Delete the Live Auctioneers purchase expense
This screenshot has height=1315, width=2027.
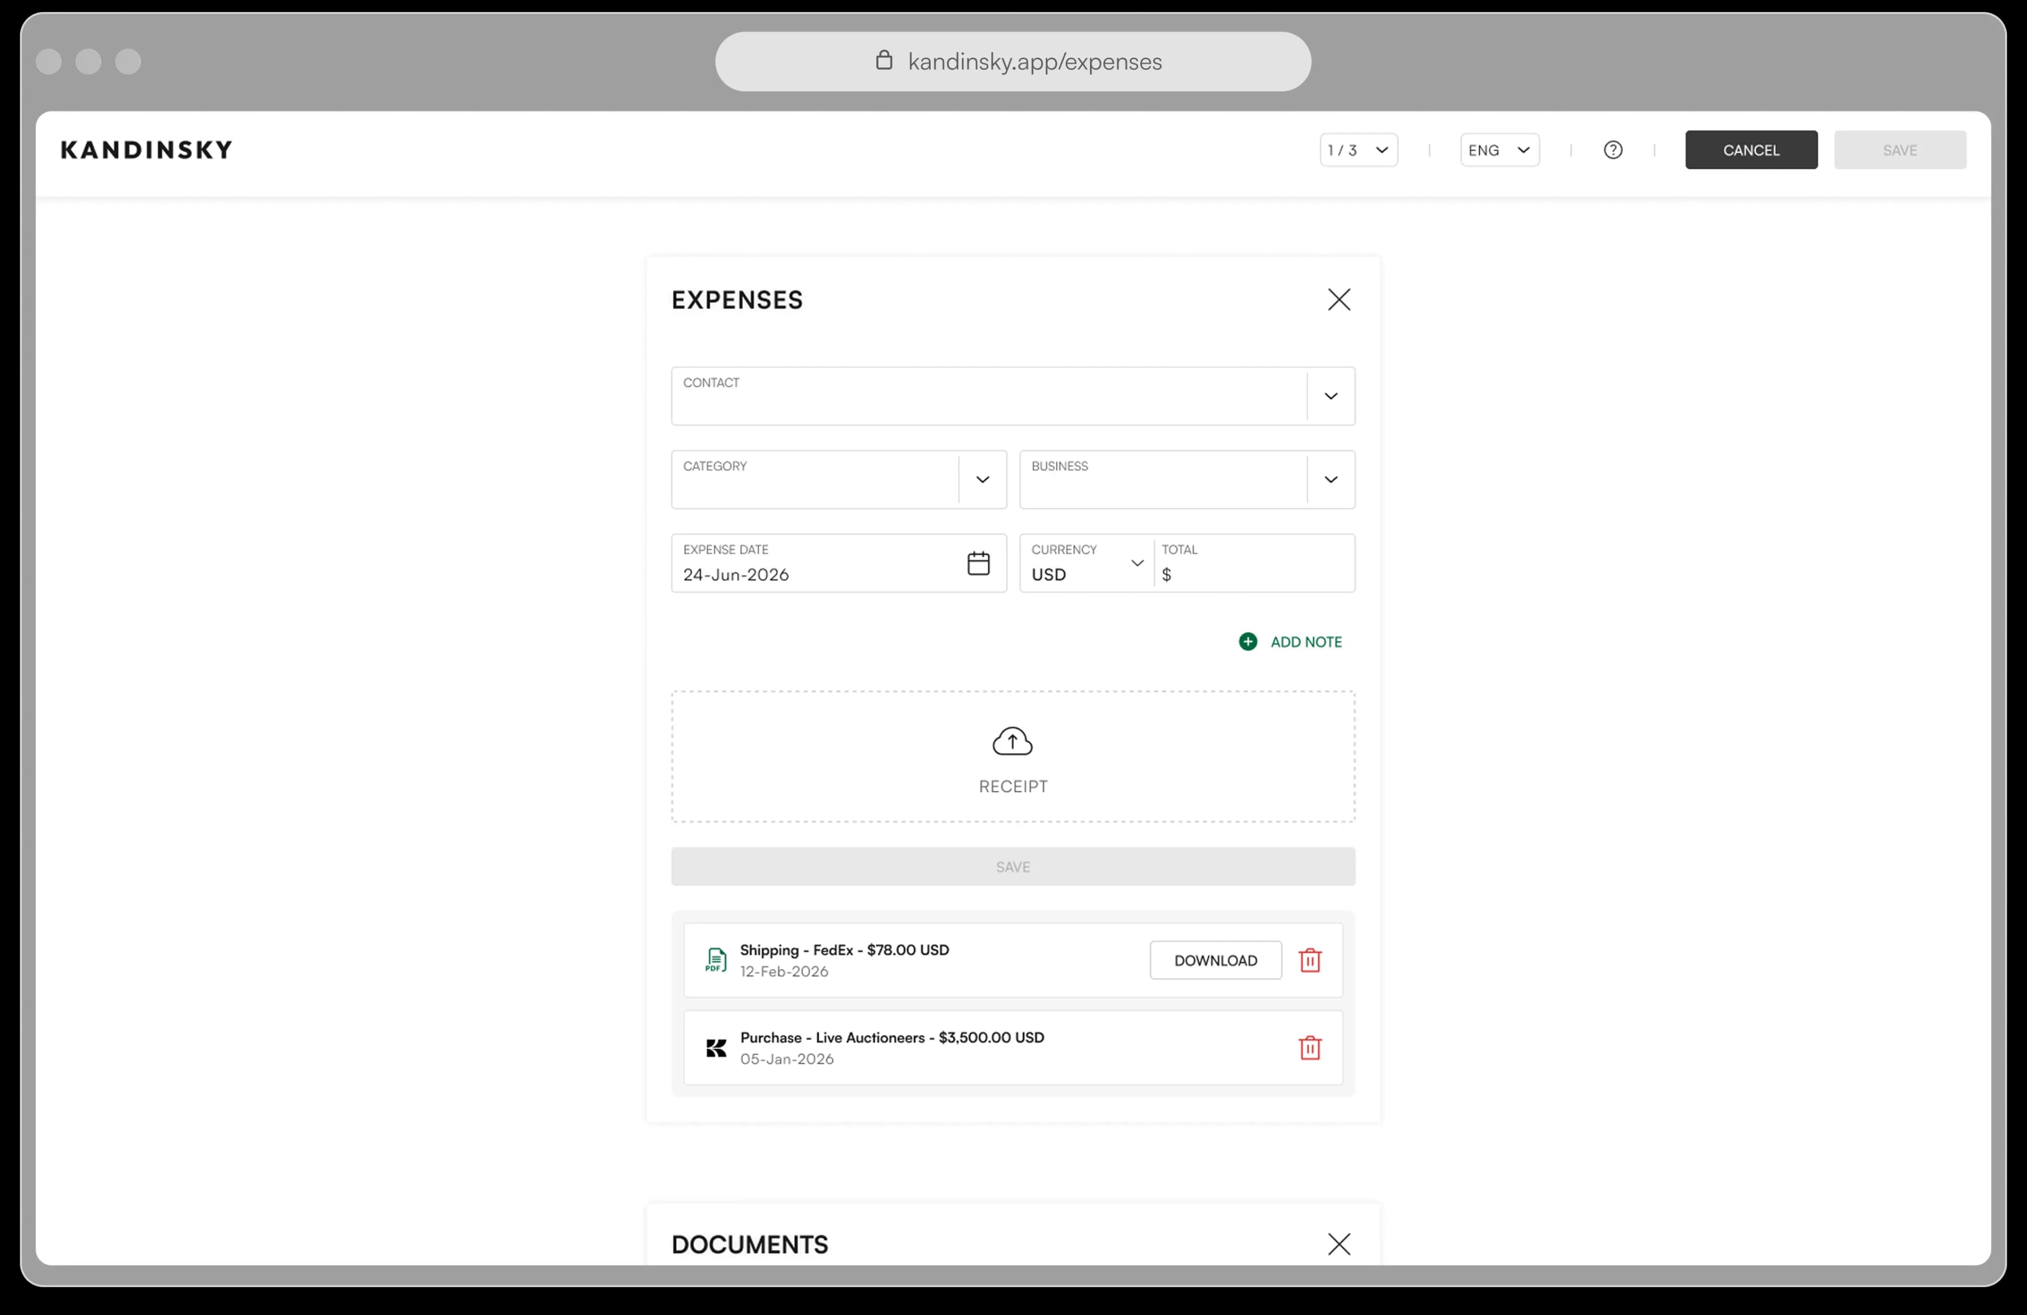click(1310, 1048)
